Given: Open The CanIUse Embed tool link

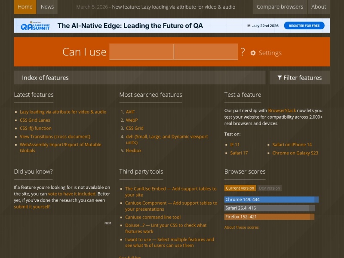Looking at the screenshot, I should 171,192.
